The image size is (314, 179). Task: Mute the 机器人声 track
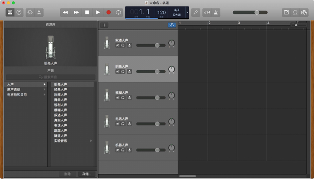(118, 150)
